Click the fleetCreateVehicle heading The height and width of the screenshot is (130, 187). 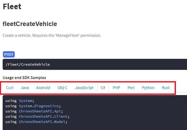(30, 24)
